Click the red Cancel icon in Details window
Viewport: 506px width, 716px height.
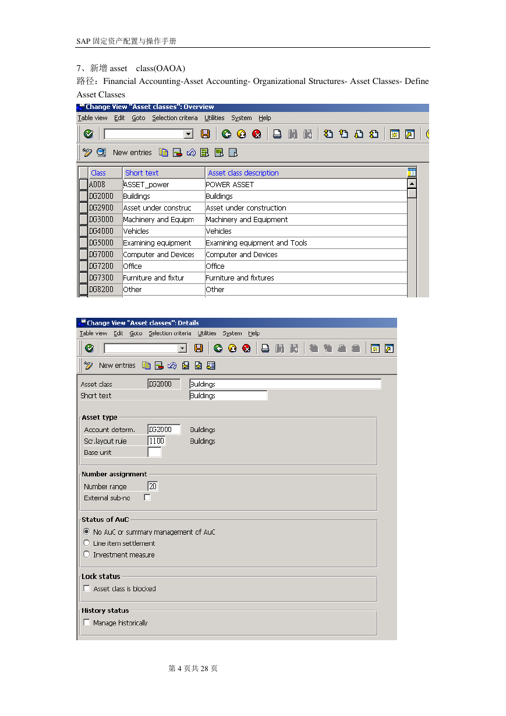[x=246, y=349]
